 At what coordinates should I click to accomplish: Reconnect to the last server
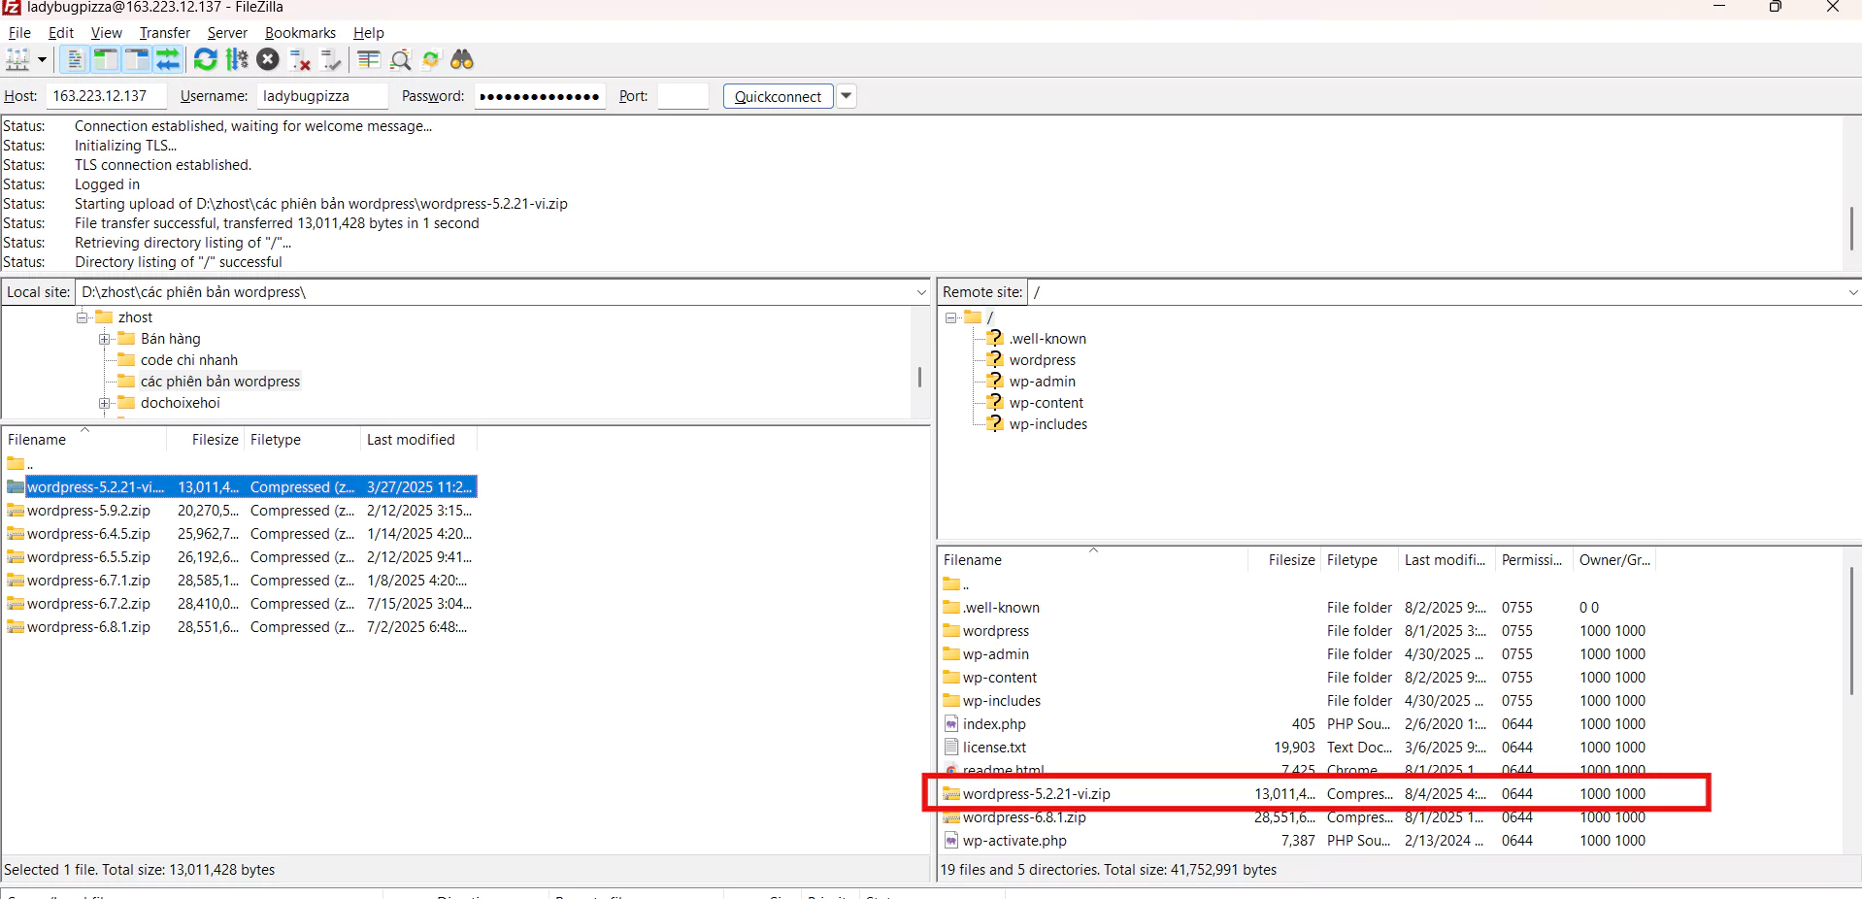pos(331,60)
